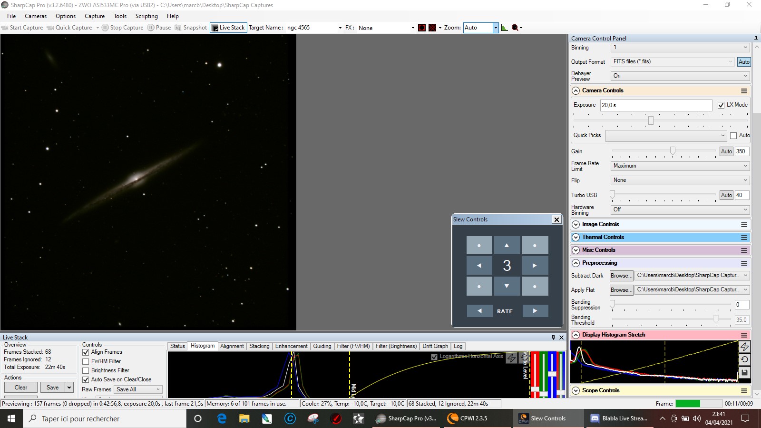Open the Raw Frames Save All dropdown
Screen dimensions: 761x428
tap(138, 389)
